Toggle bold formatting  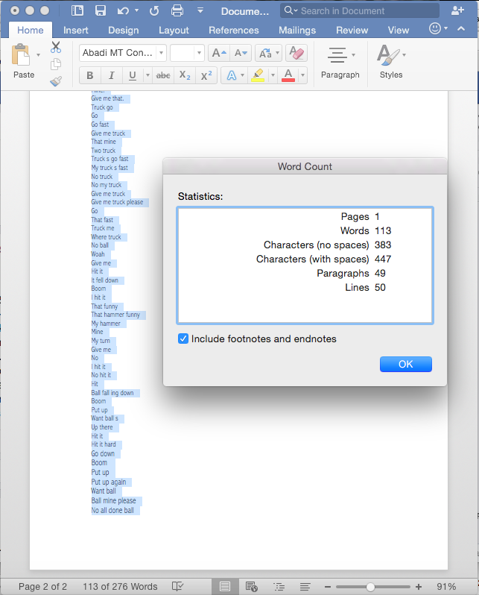point(90,75)
